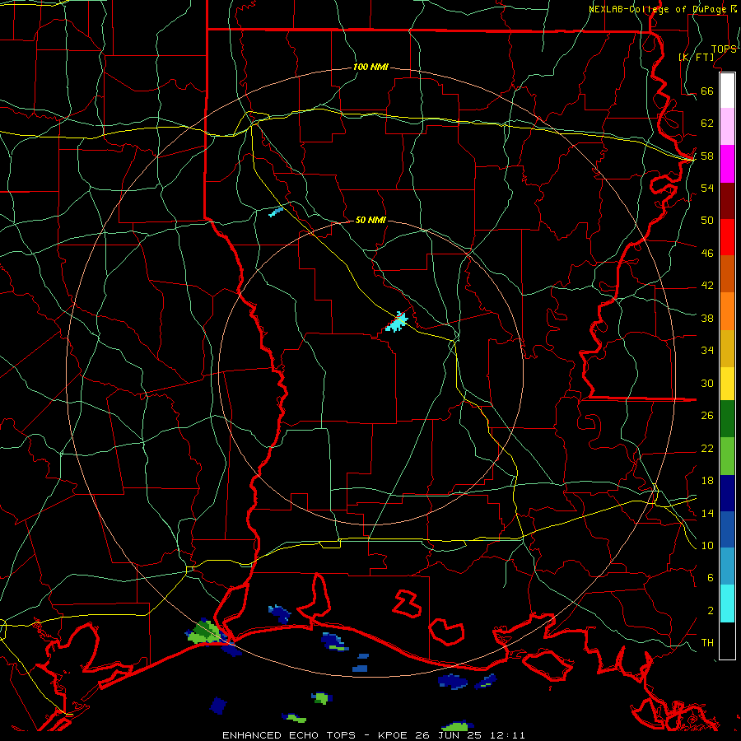Click the light pink legend swatch

pos(727,127)
